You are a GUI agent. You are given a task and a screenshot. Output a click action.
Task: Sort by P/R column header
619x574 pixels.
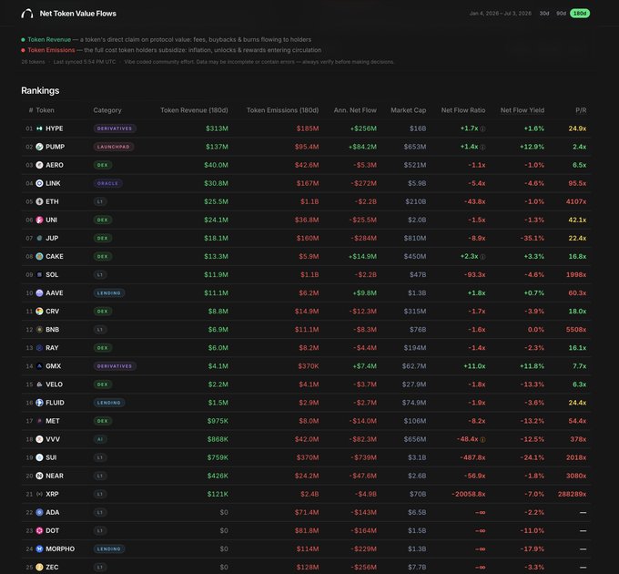pos(581,110)
